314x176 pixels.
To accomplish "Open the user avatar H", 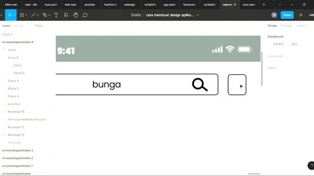I will coord(274,15).
